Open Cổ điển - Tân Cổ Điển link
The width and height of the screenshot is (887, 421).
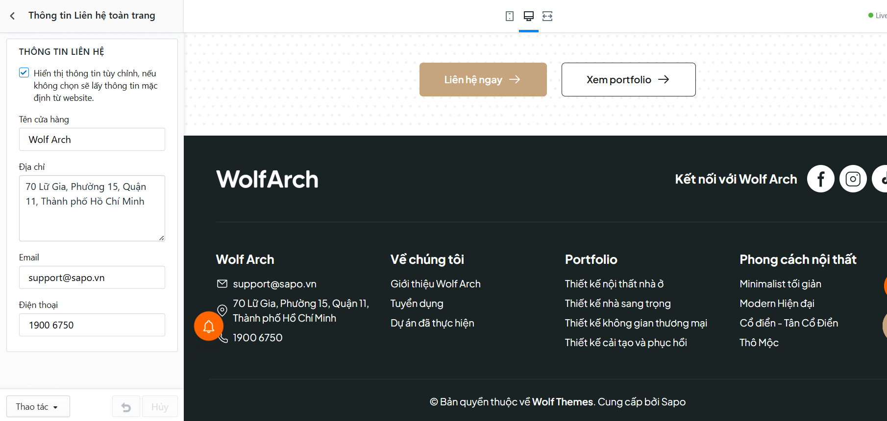tap(789, 323)
